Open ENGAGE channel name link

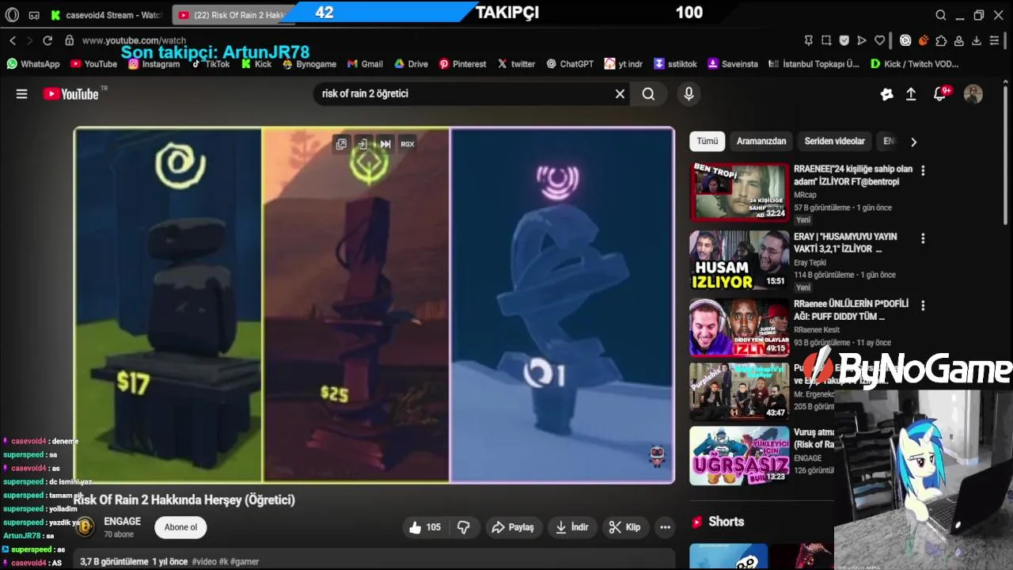pyautogui.click(x=122, y=522)
